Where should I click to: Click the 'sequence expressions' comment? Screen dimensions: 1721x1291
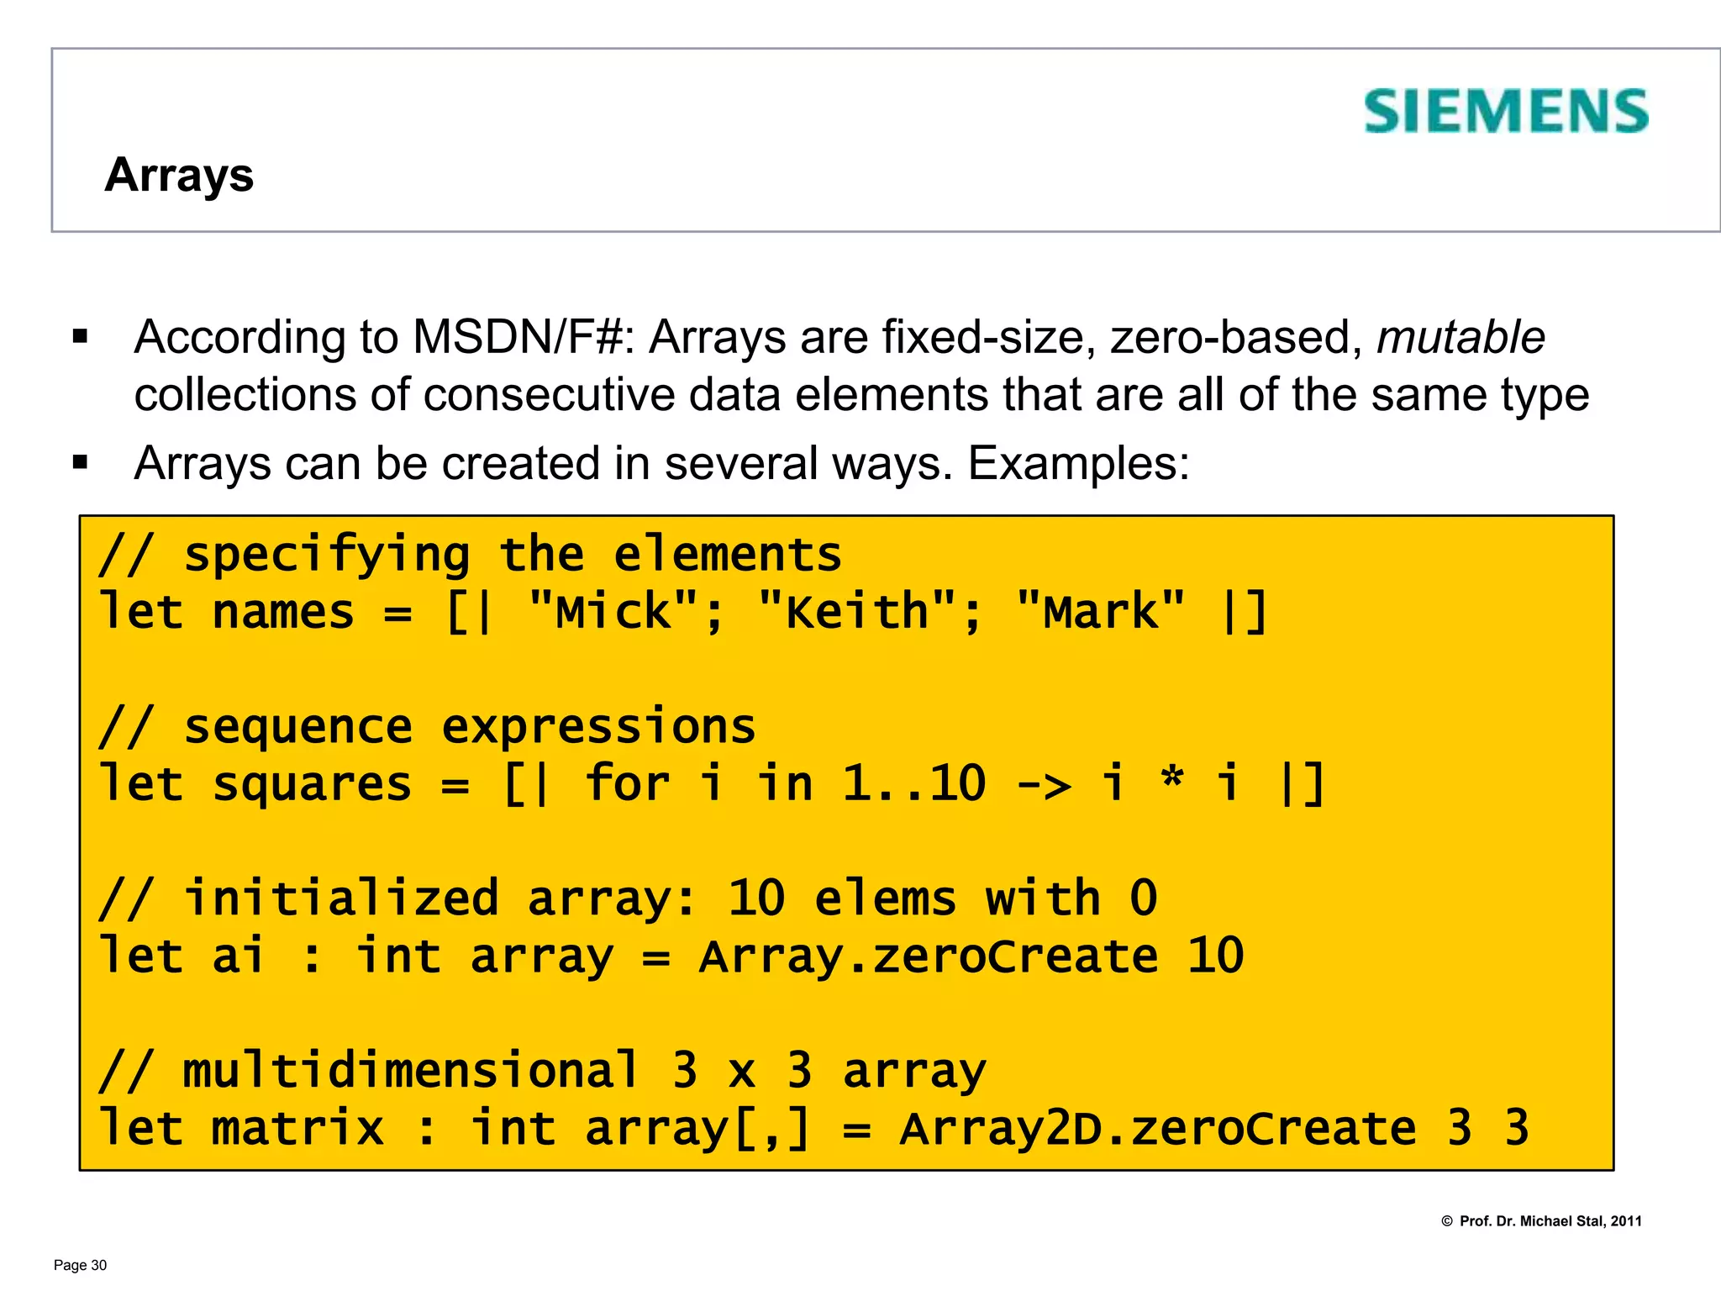click(x=427, y=727)
